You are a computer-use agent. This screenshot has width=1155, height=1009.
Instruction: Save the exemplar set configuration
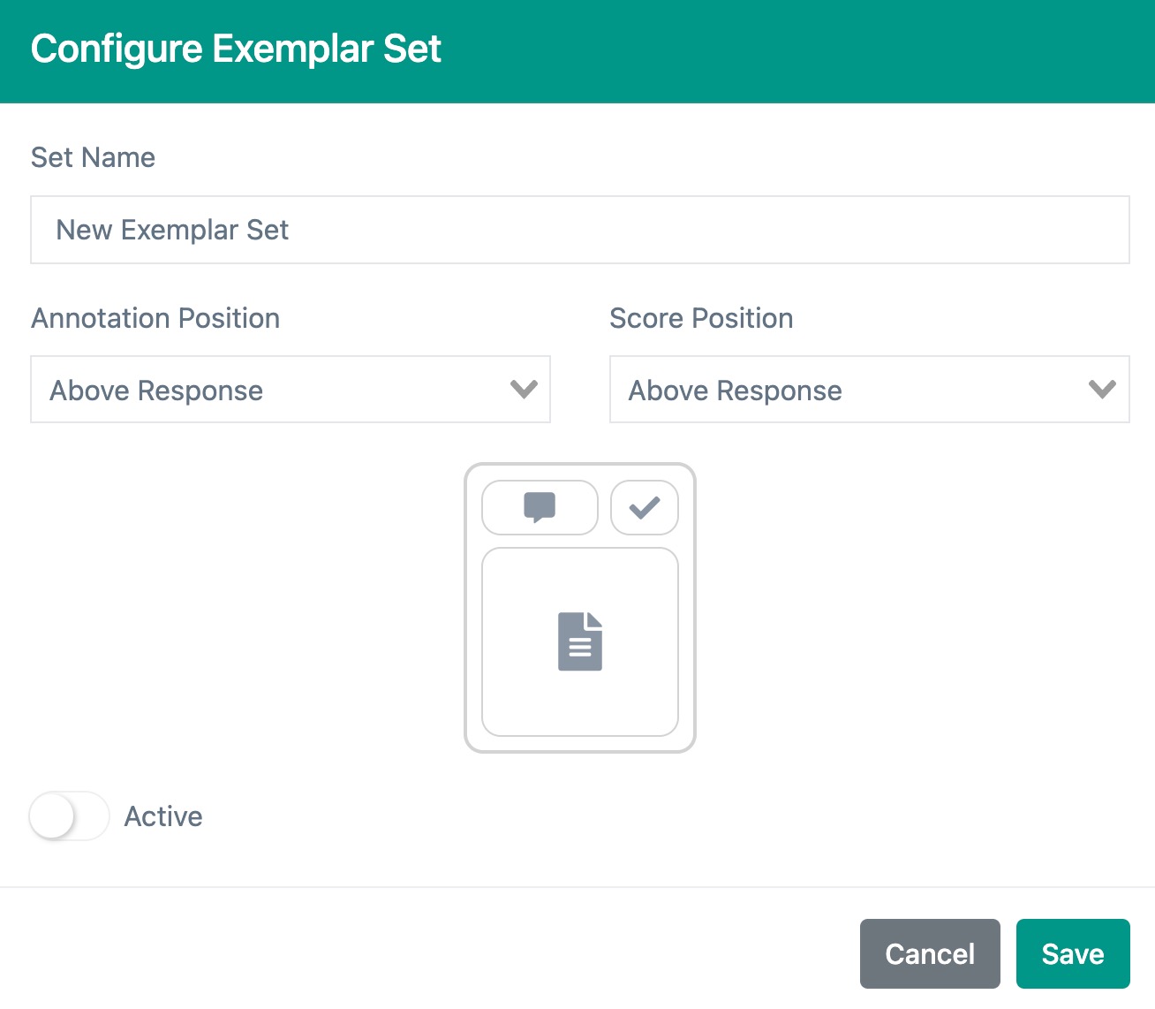point(1073,953)
